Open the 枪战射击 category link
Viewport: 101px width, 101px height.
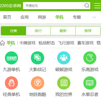pos(47,43)
